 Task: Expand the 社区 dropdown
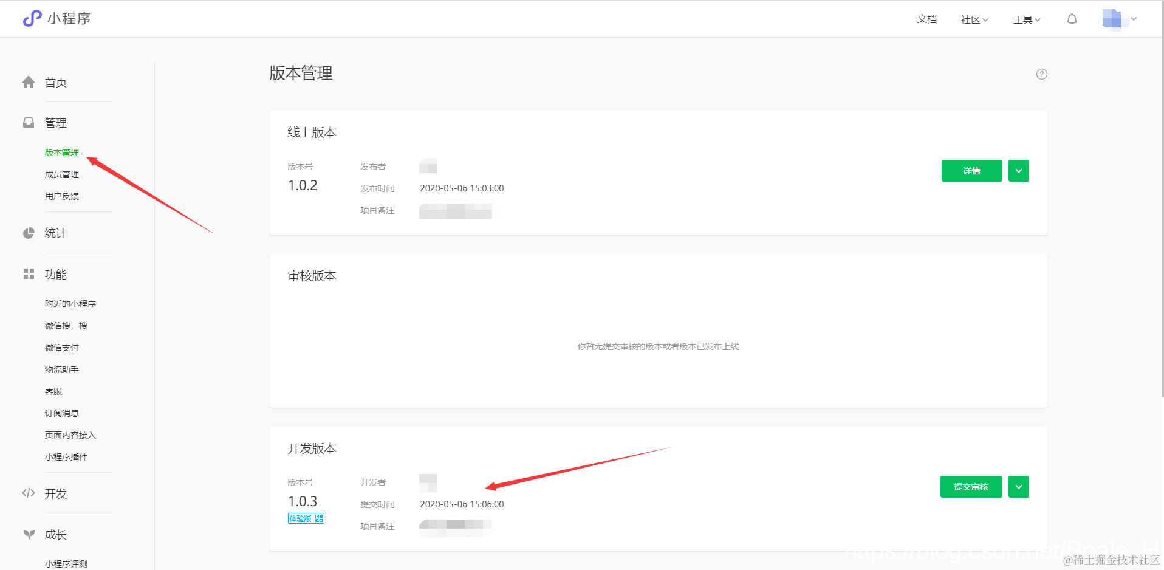[x=974, y=20]
